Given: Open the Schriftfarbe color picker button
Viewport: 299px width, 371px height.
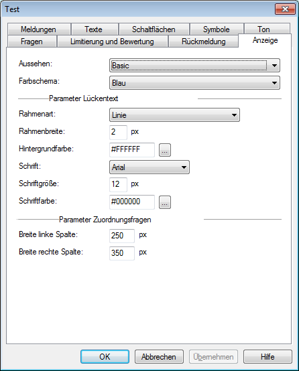Looking at the screenshot, I should [x=165, y=202].
